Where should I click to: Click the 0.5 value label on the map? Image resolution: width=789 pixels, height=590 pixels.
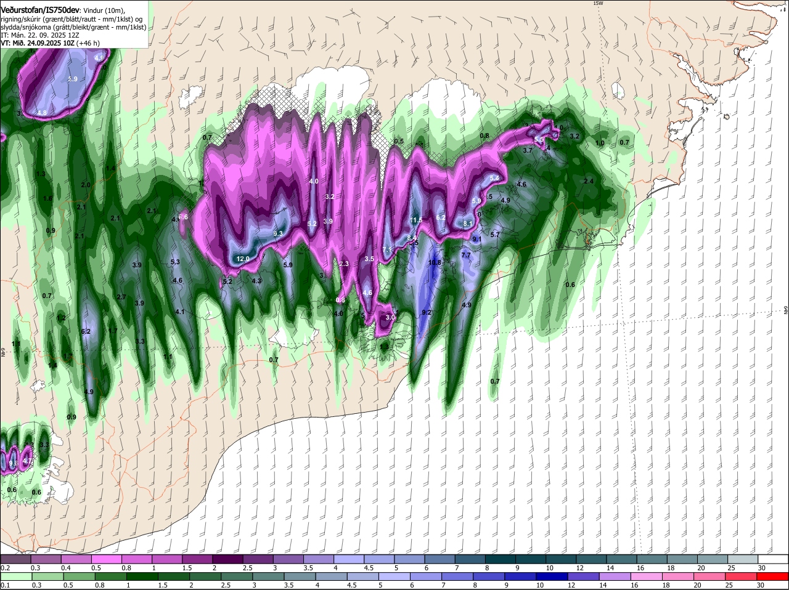[399, 141]
